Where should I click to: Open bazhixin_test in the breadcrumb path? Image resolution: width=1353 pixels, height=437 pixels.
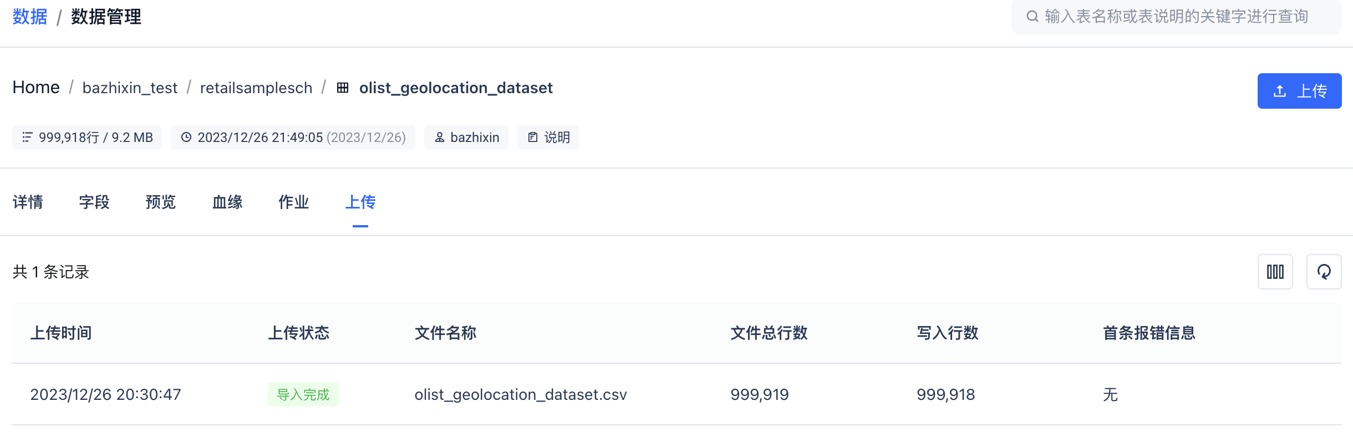(x=130, y=88)
